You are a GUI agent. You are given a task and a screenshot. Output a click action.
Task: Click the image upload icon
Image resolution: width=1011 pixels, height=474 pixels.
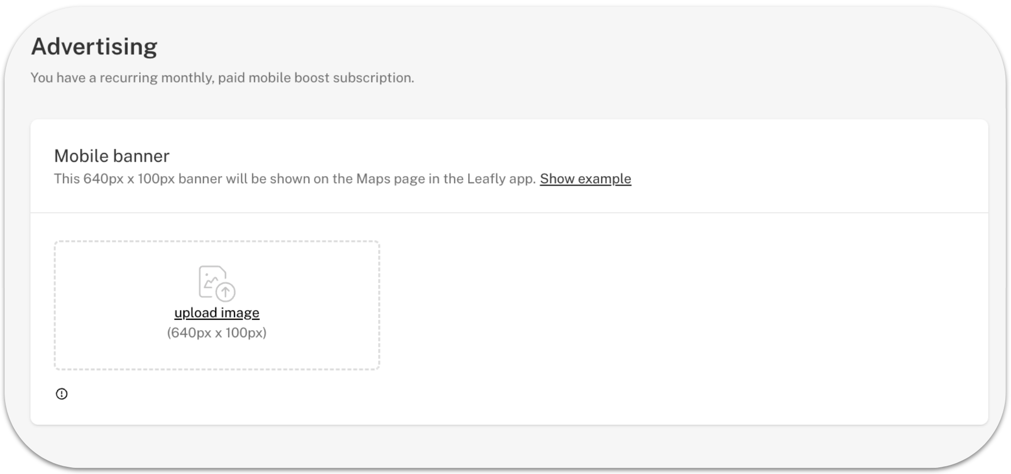point(217,283)
